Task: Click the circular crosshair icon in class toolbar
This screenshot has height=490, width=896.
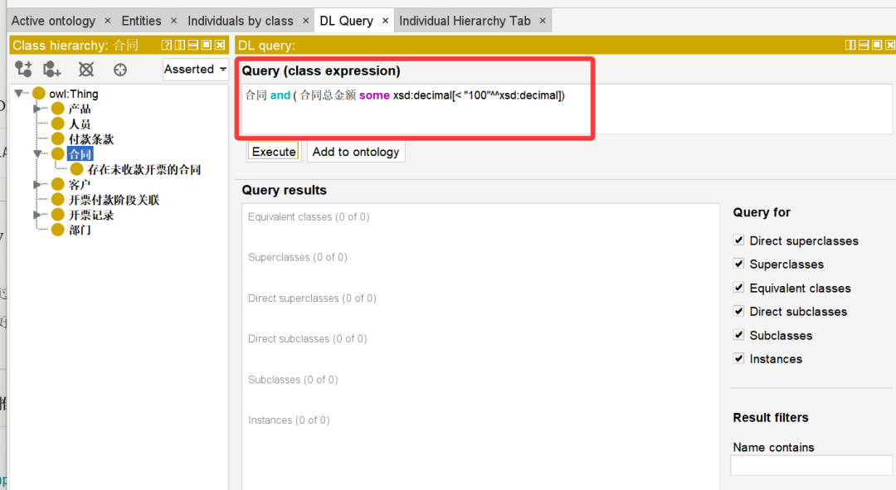Action: click(x=120, y=70)
